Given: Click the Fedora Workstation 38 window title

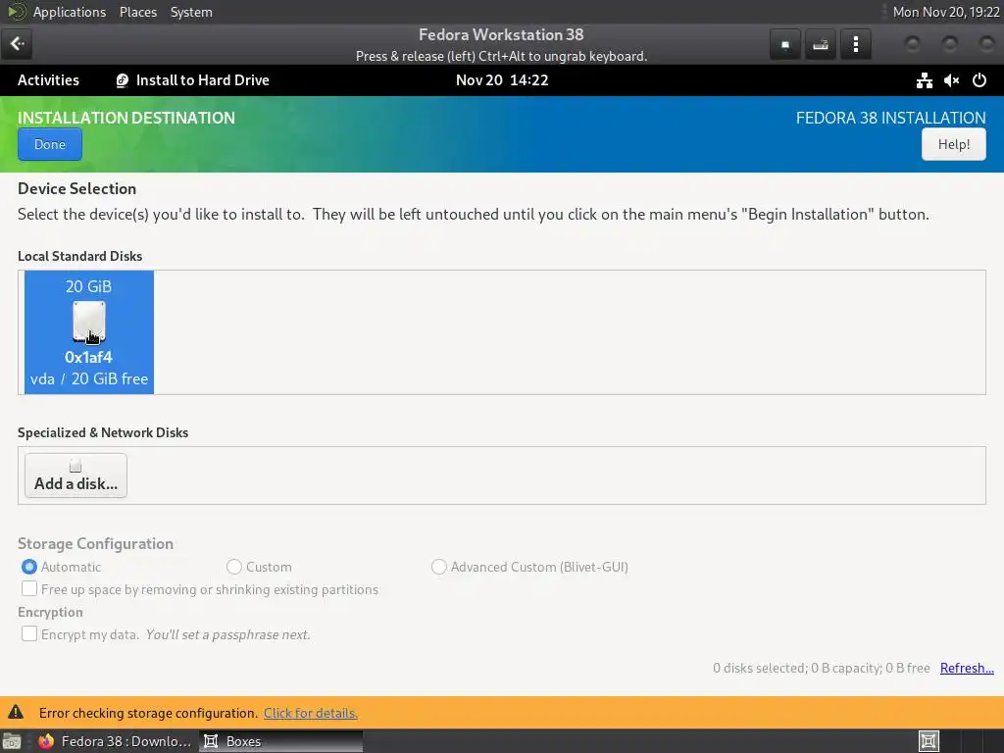Looking at the screenshot, I should 501,34.
